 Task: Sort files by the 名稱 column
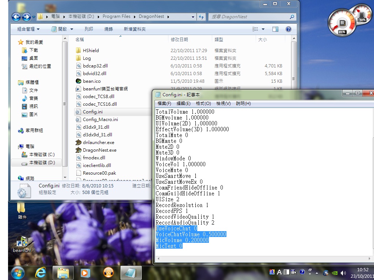tap(79, 39)
